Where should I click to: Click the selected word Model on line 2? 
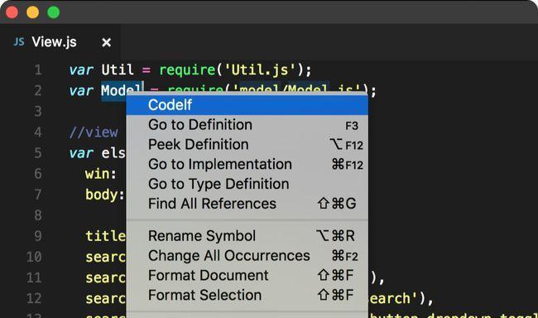[x=122, y=91]
